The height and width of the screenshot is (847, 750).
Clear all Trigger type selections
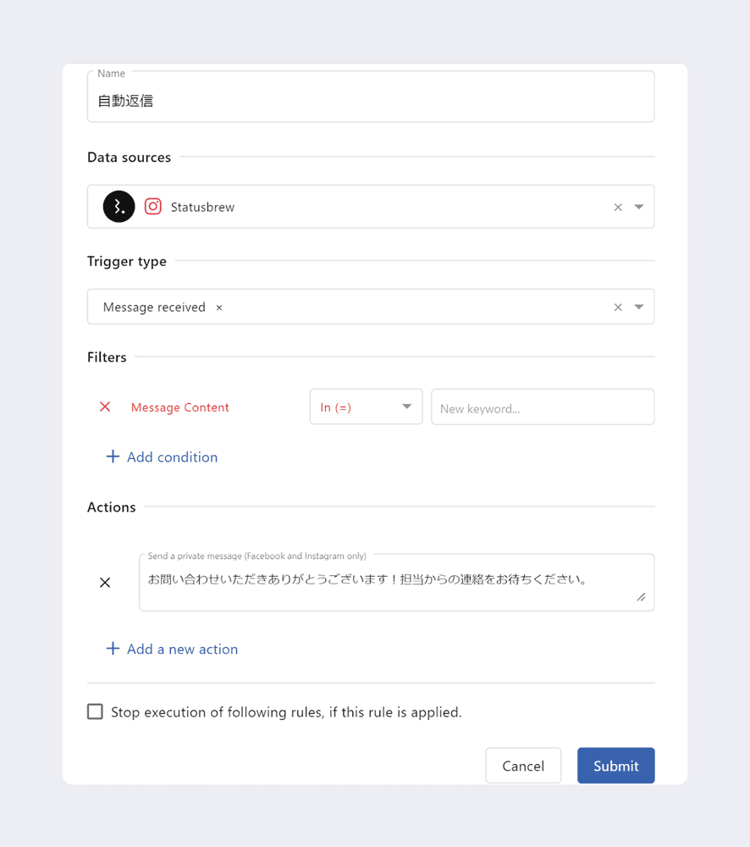tap(618, 307)
